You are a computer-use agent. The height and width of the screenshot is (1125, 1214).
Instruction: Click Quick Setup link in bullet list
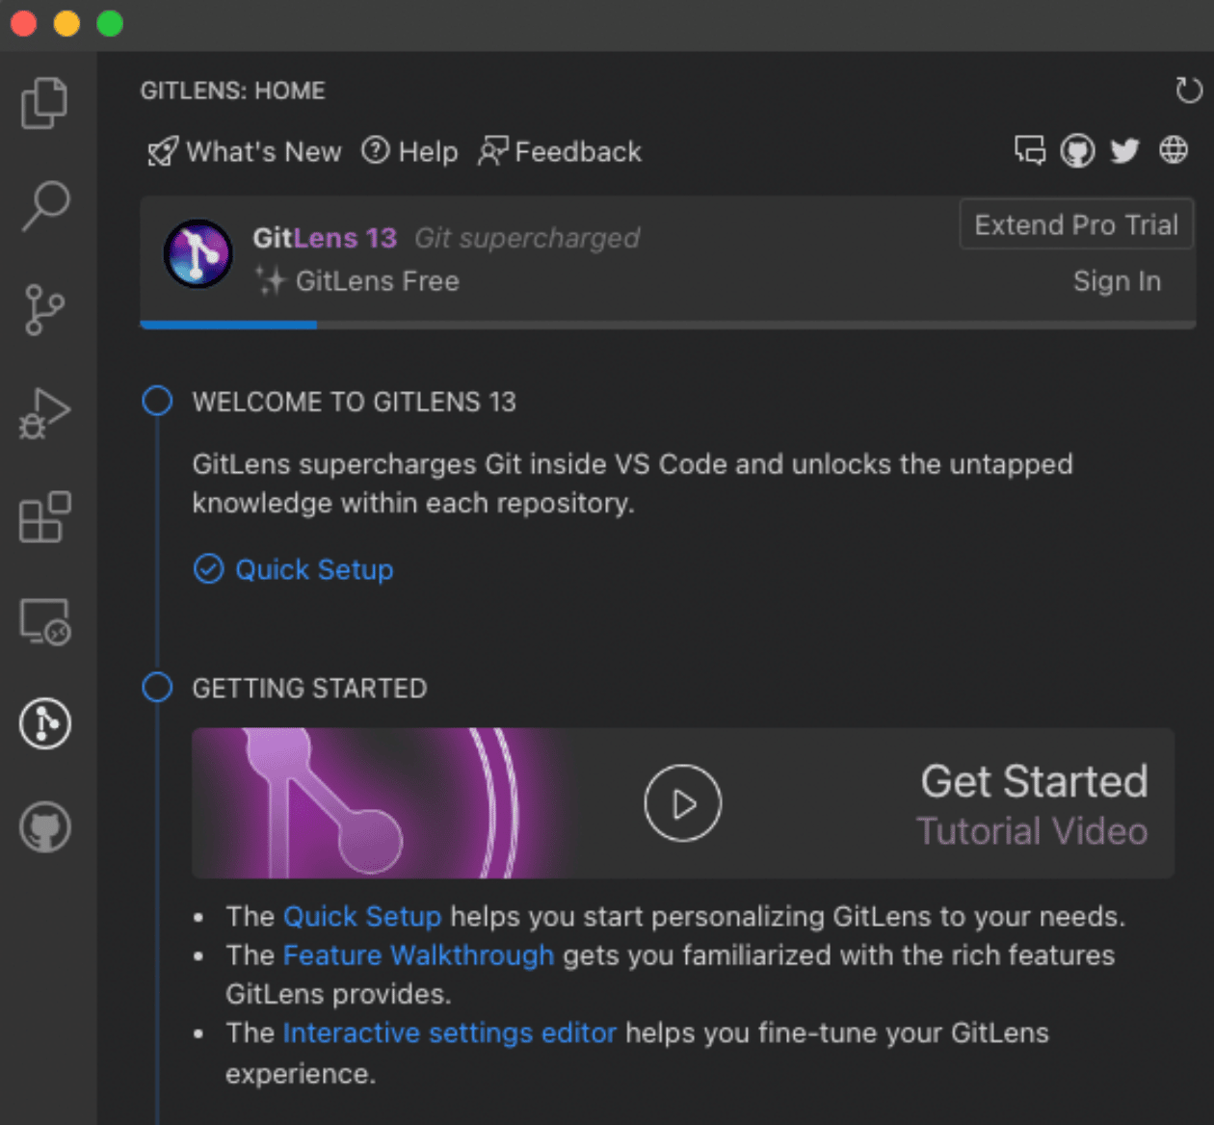(x=362, y=916)
